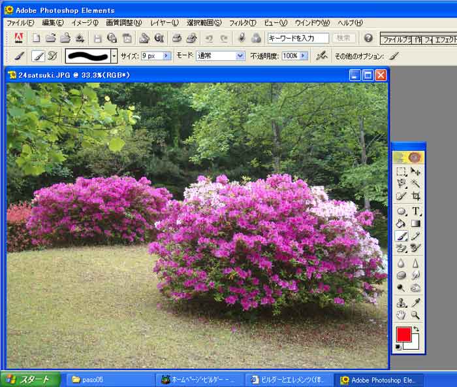The image size is (457, 387).
Task: Select the Hand tool
Action: [x=401, y=315]
